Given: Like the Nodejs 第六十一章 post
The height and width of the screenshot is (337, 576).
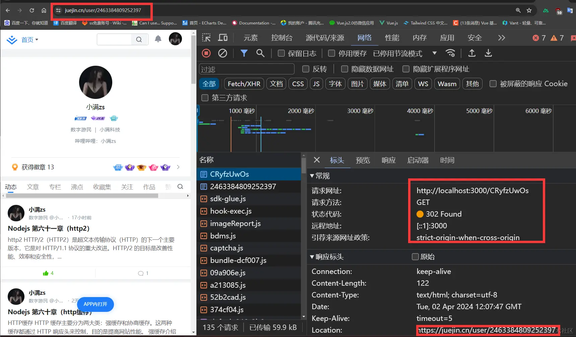Looking at the screenshot, I should [x=48, y=273].
